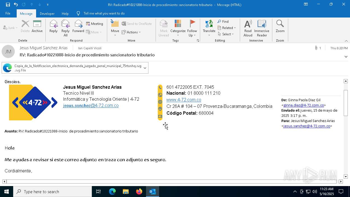350x197 pixels.
Task: Click the Outlook taskbar icon
Action: pyautogui.click(x=153, y=192)
